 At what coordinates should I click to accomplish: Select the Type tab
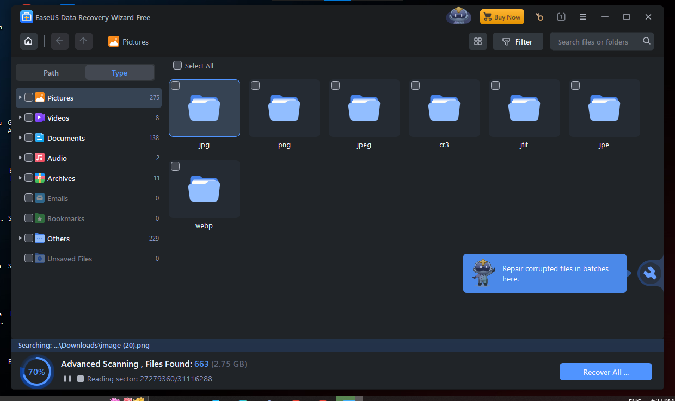[119, 72]
